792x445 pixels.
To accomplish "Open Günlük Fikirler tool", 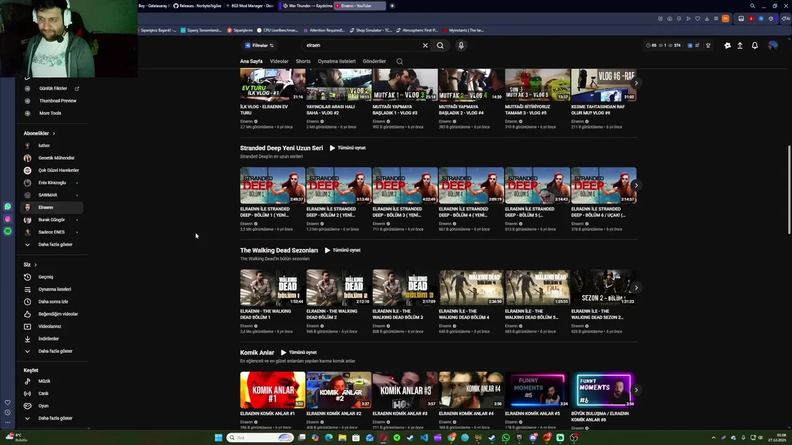I will tap(52, 88).
